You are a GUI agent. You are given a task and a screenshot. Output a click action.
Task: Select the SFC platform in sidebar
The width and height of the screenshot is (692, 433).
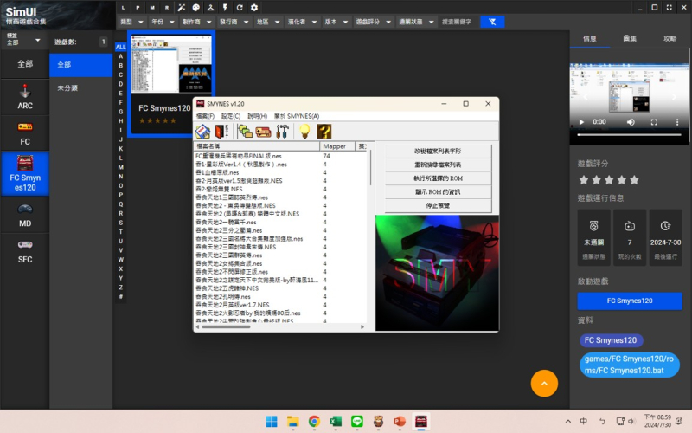point(25,251)
